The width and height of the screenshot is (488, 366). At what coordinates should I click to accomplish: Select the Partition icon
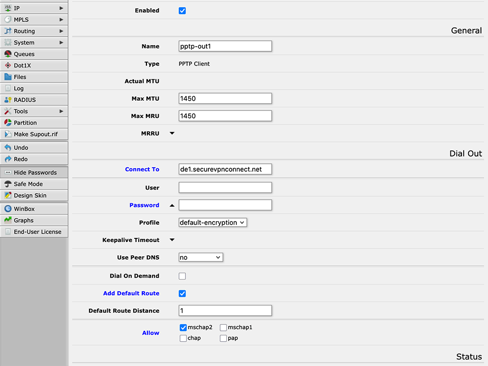tap(7, 123)
